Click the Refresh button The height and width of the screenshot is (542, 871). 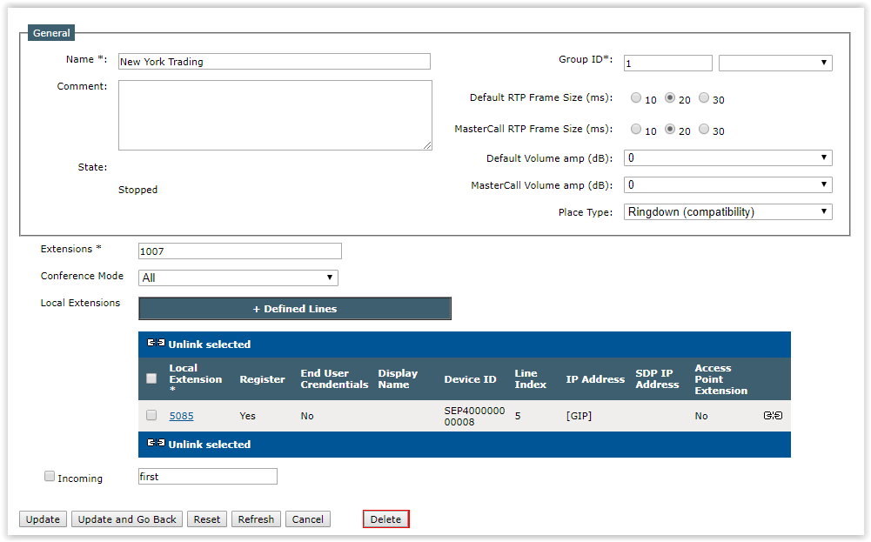[x=256, y=519]
